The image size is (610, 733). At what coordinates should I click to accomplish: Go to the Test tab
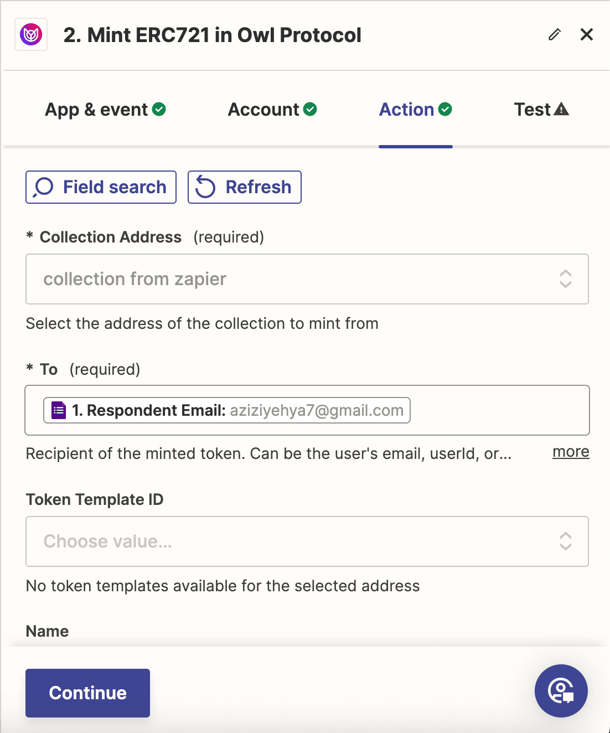point(533,110)
